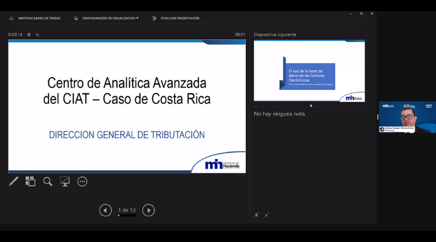Image resolution: width=436 pixels, height=242 pixels.
Task: Close the presenter view window
Action: (372, 14)
